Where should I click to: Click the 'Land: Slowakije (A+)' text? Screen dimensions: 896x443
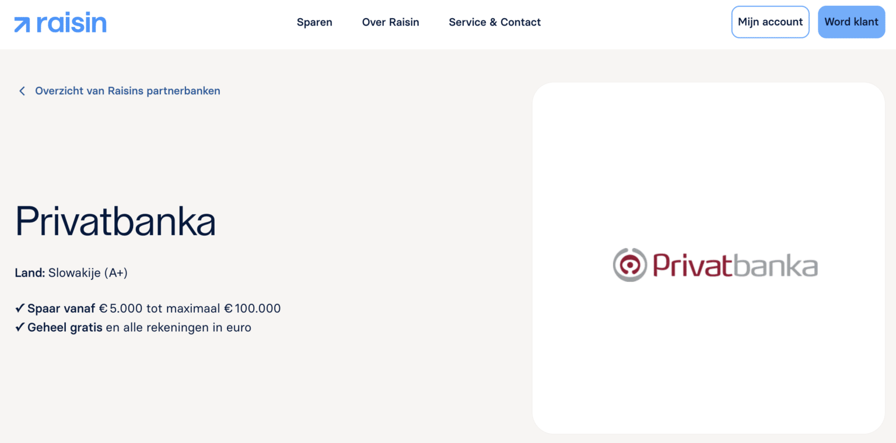(71, 272)
